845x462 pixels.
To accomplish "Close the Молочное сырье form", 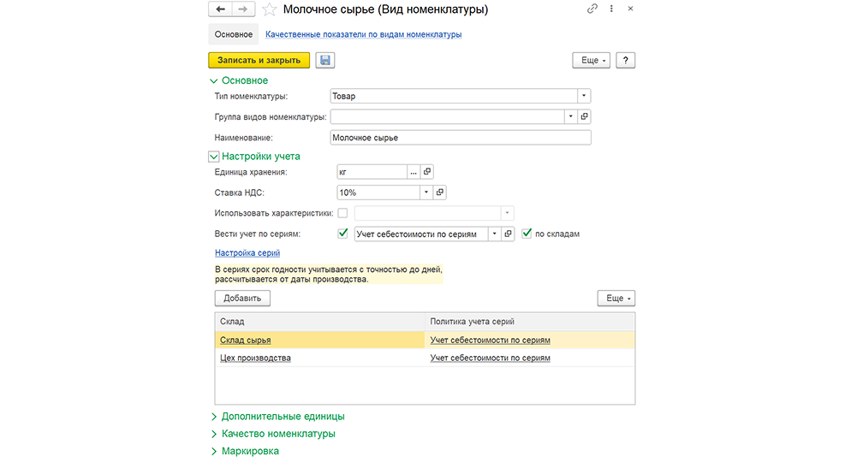I will click(x=630, y=9).
